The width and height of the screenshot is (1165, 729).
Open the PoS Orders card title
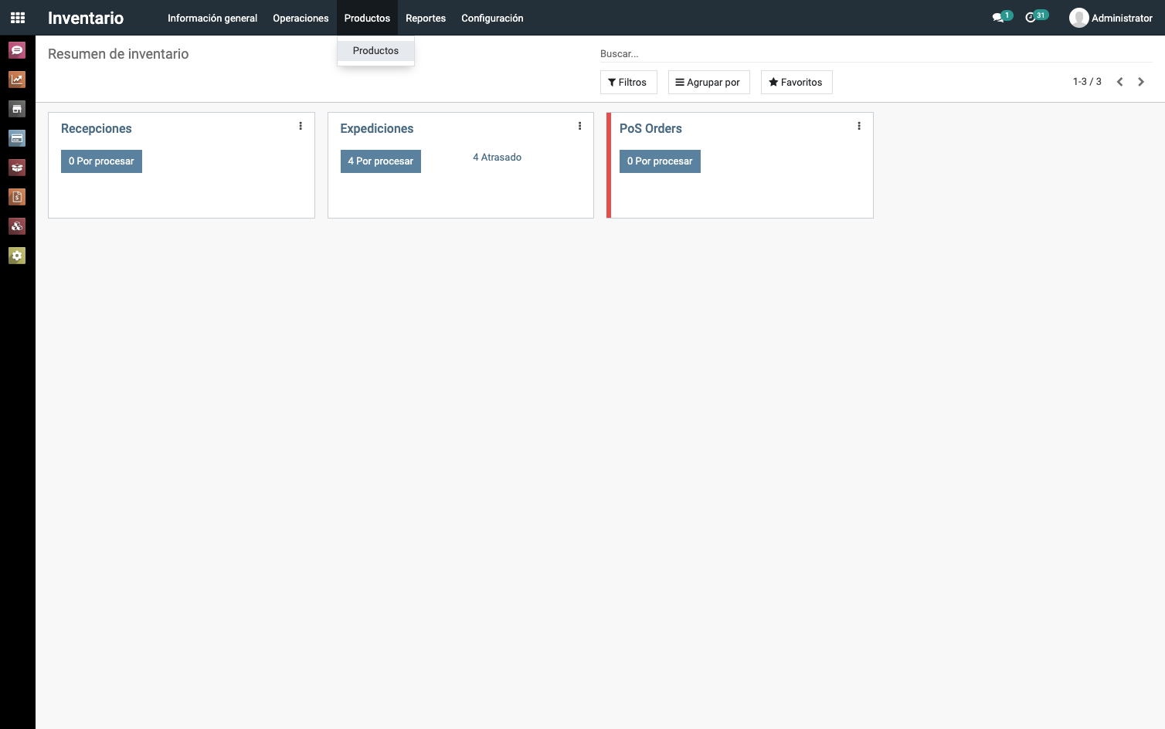click(x=650, y=129)
